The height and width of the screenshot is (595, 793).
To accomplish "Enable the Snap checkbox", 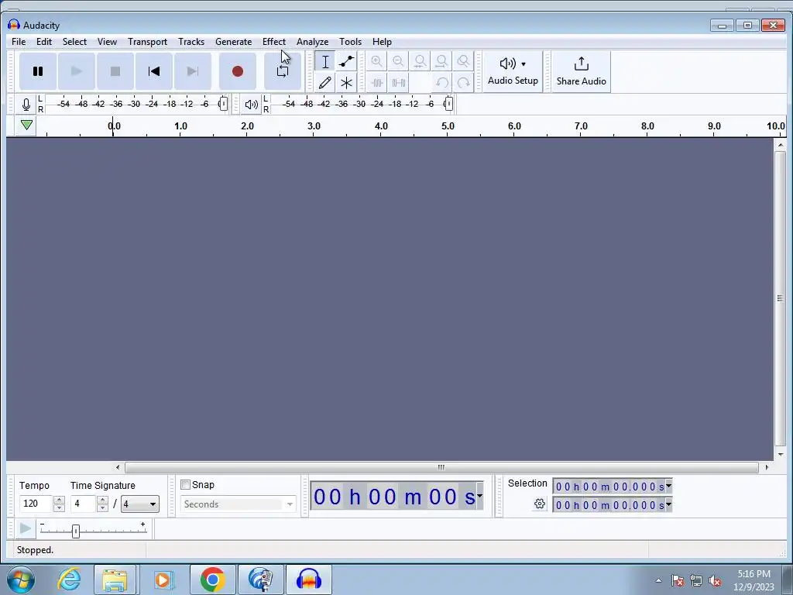I will (186, 485).
